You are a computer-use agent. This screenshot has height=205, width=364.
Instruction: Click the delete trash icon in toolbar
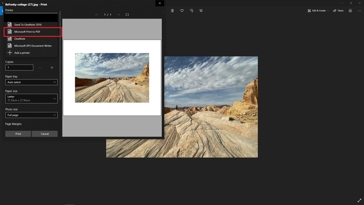172,11
